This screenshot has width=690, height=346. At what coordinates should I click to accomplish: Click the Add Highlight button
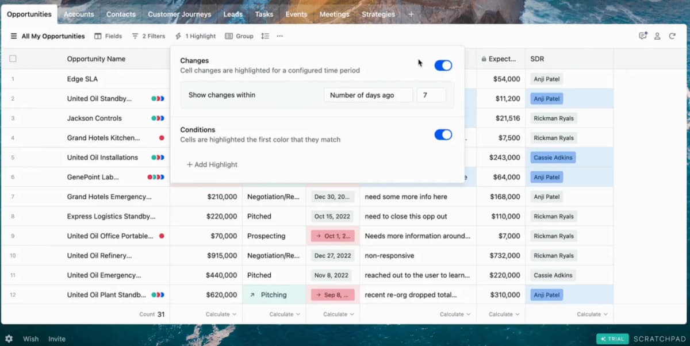[212, 164]
